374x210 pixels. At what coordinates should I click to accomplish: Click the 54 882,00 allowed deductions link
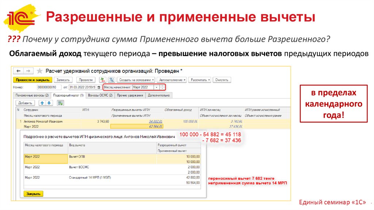tap(156, 121)
